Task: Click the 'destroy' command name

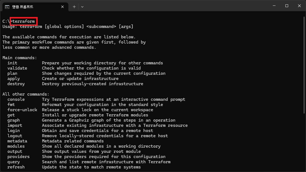Action: pyautogui.click(x=16, y=84)
